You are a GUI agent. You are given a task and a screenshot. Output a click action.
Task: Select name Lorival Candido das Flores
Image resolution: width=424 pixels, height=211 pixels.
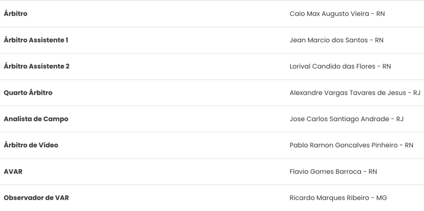(x=332, y=66)
